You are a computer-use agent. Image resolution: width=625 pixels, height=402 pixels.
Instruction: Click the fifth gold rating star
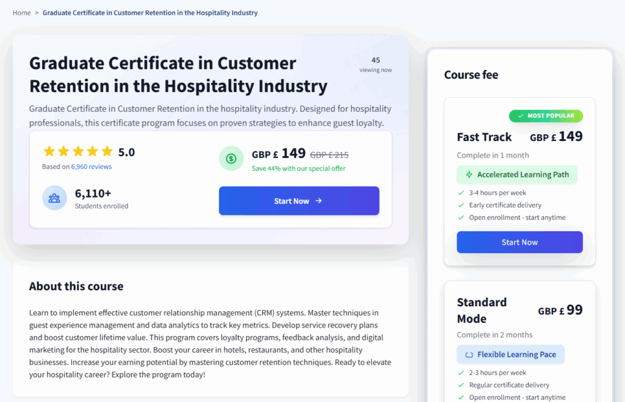(x=107, y=151)
